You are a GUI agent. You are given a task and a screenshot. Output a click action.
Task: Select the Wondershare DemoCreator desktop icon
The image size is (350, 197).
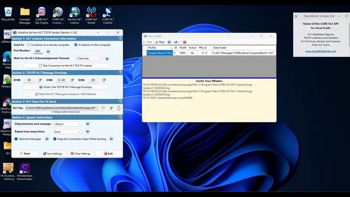25,171
